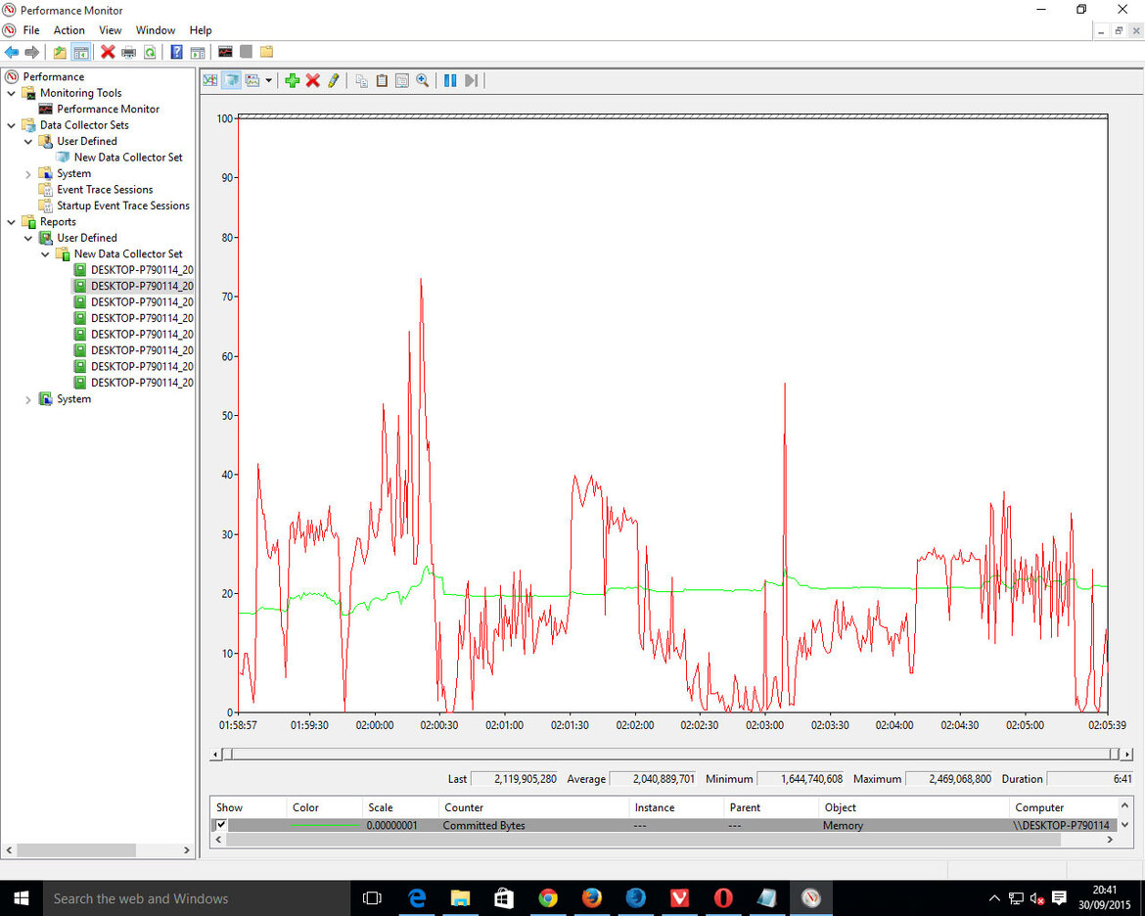Image resolution: width=1145 pixels, height=916 pixels.
Task: Select Performance Monitor in the tree
Action: click(x=108, y=109)
